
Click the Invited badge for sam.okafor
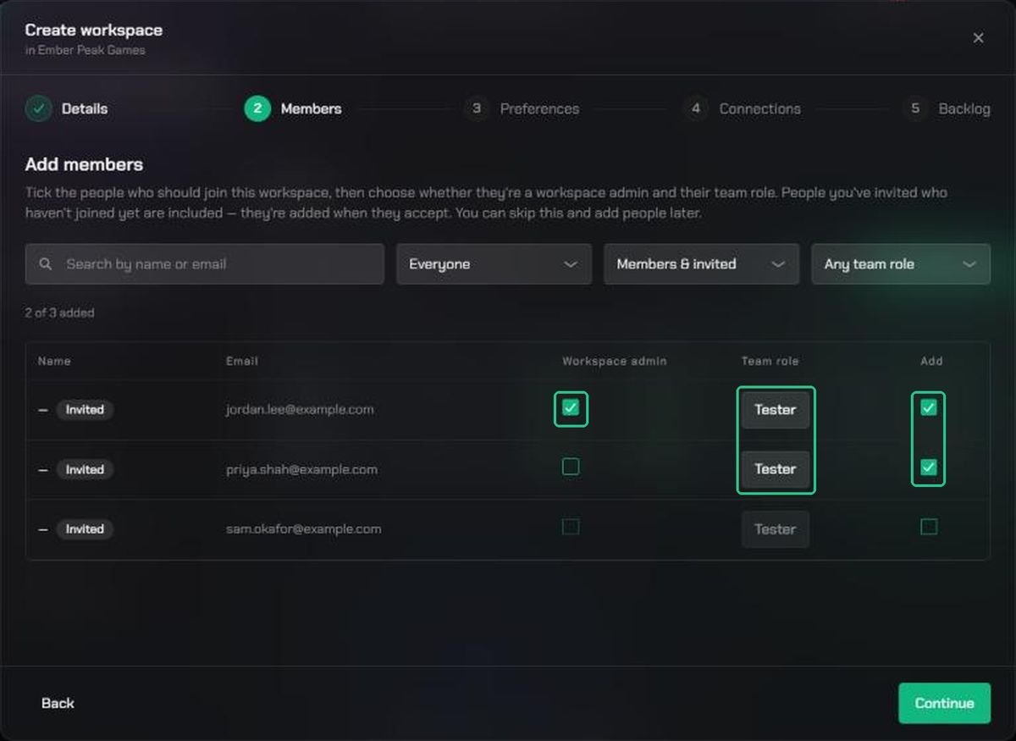[85, 529]
